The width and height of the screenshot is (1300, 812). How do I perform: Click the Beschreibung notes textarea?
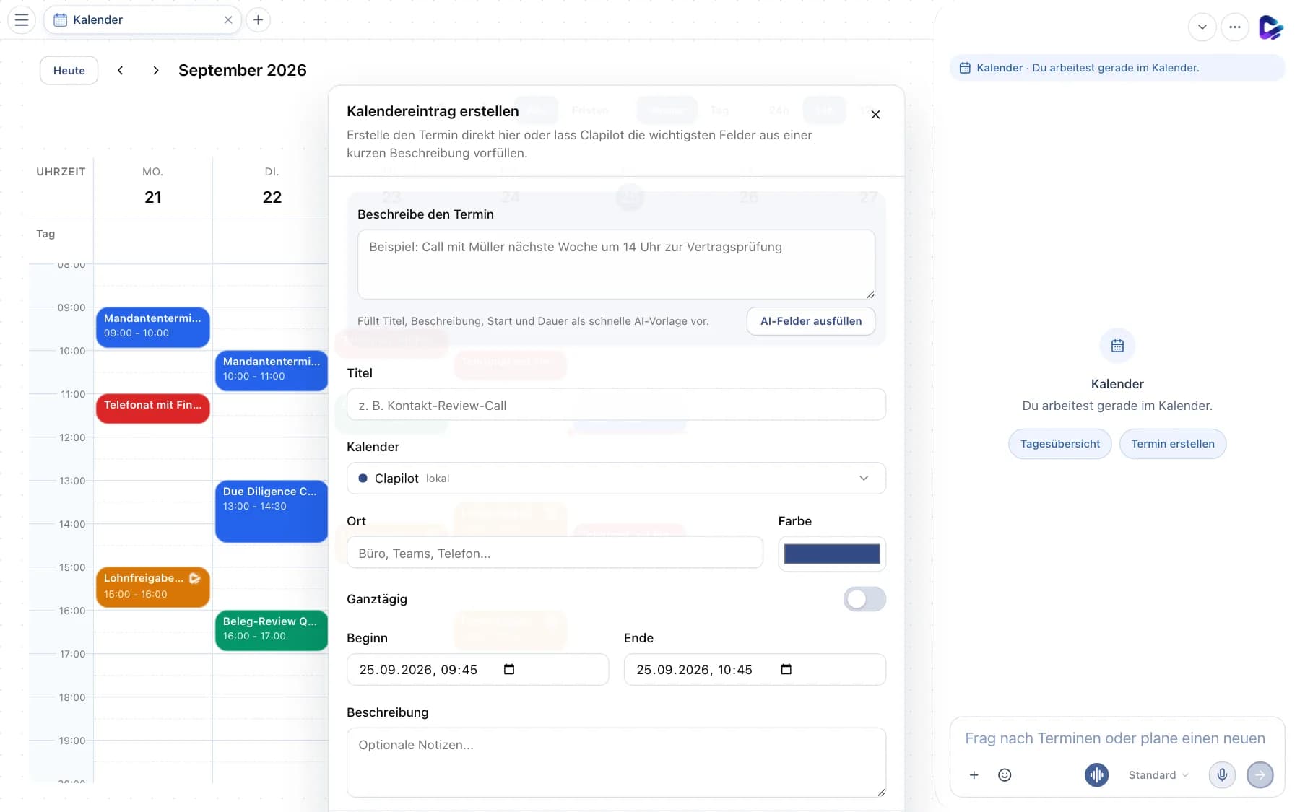pyautogui.click(x=616, y=762)
